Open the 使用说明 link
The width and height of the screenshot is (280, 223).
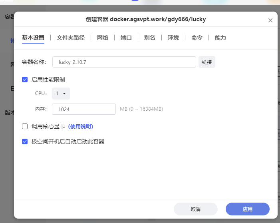81,127
